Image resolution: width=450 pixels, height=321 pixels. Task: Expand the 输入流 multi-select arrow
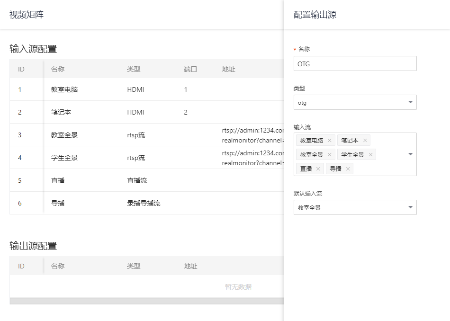click(410, 154)
